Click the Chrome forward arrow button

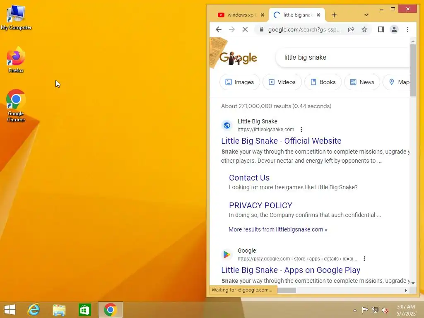[x=232, y=29]
